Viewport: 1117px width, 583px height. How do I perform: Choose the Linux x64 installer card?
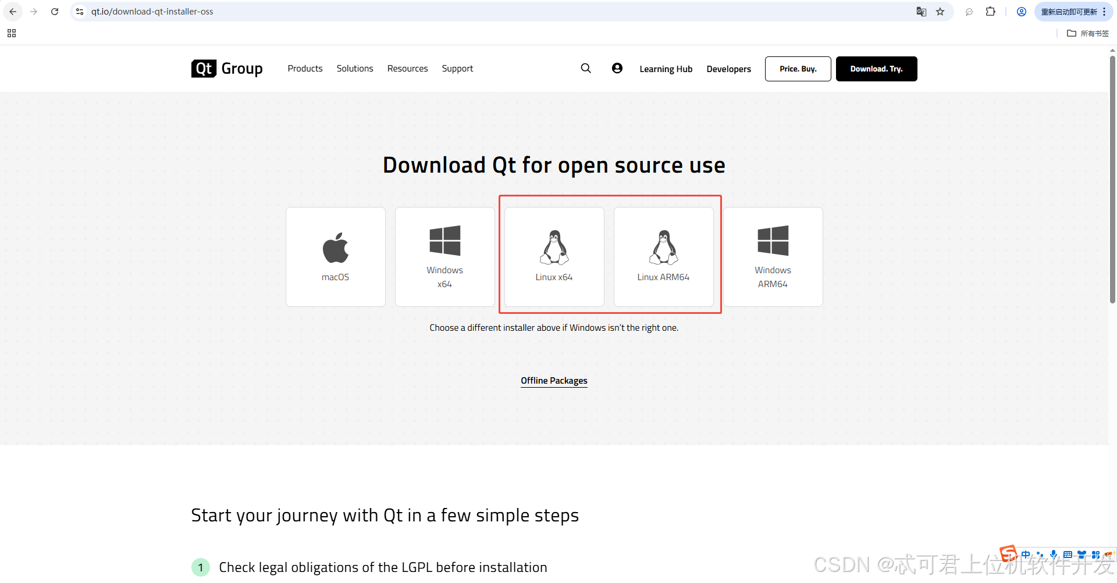coord(554,257)
